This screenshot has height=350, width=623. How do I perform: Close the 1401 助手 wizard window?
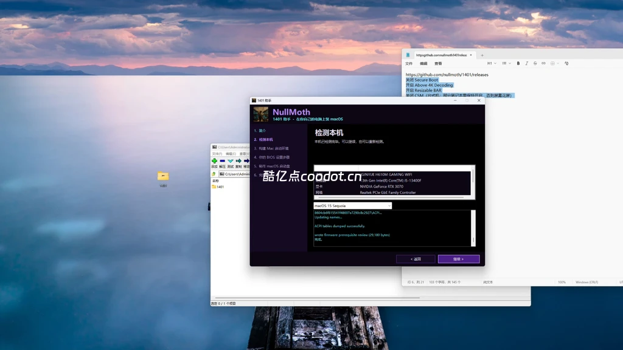[479, 100]
